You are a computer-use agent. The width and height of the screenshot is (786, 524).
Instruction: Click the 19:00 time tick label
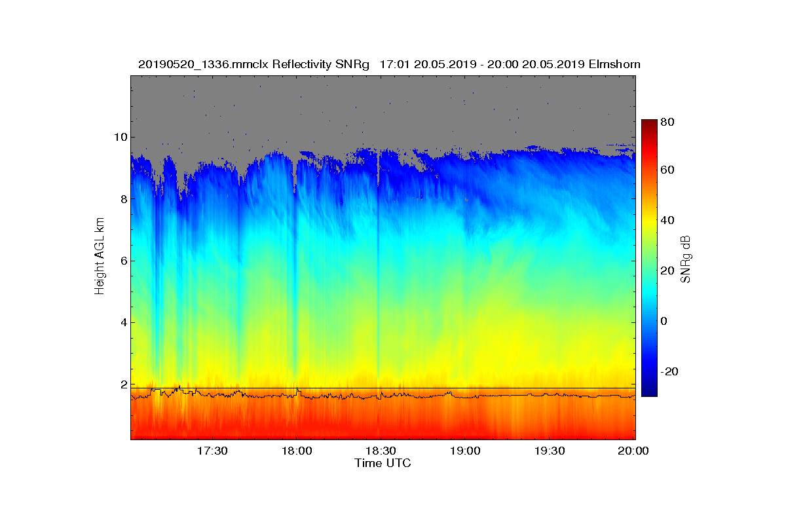pyautogui.click(x=466, y=451)
